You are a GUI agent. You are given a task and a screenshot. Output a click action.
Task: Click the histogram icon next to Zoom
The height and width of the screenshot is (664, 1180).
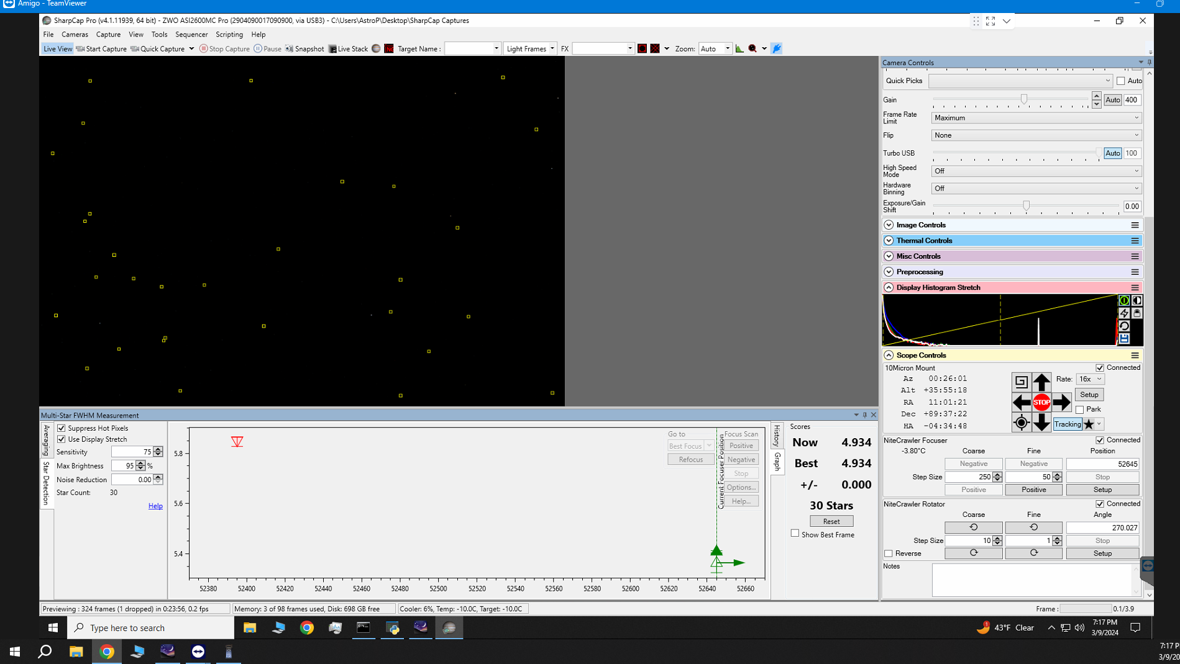(739, 48)
